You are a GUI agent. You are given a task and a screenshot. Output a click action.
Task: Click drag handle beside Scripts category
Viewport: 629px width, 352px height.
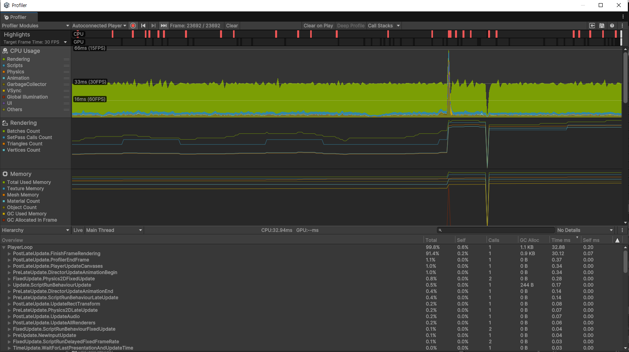pos(67,66)
